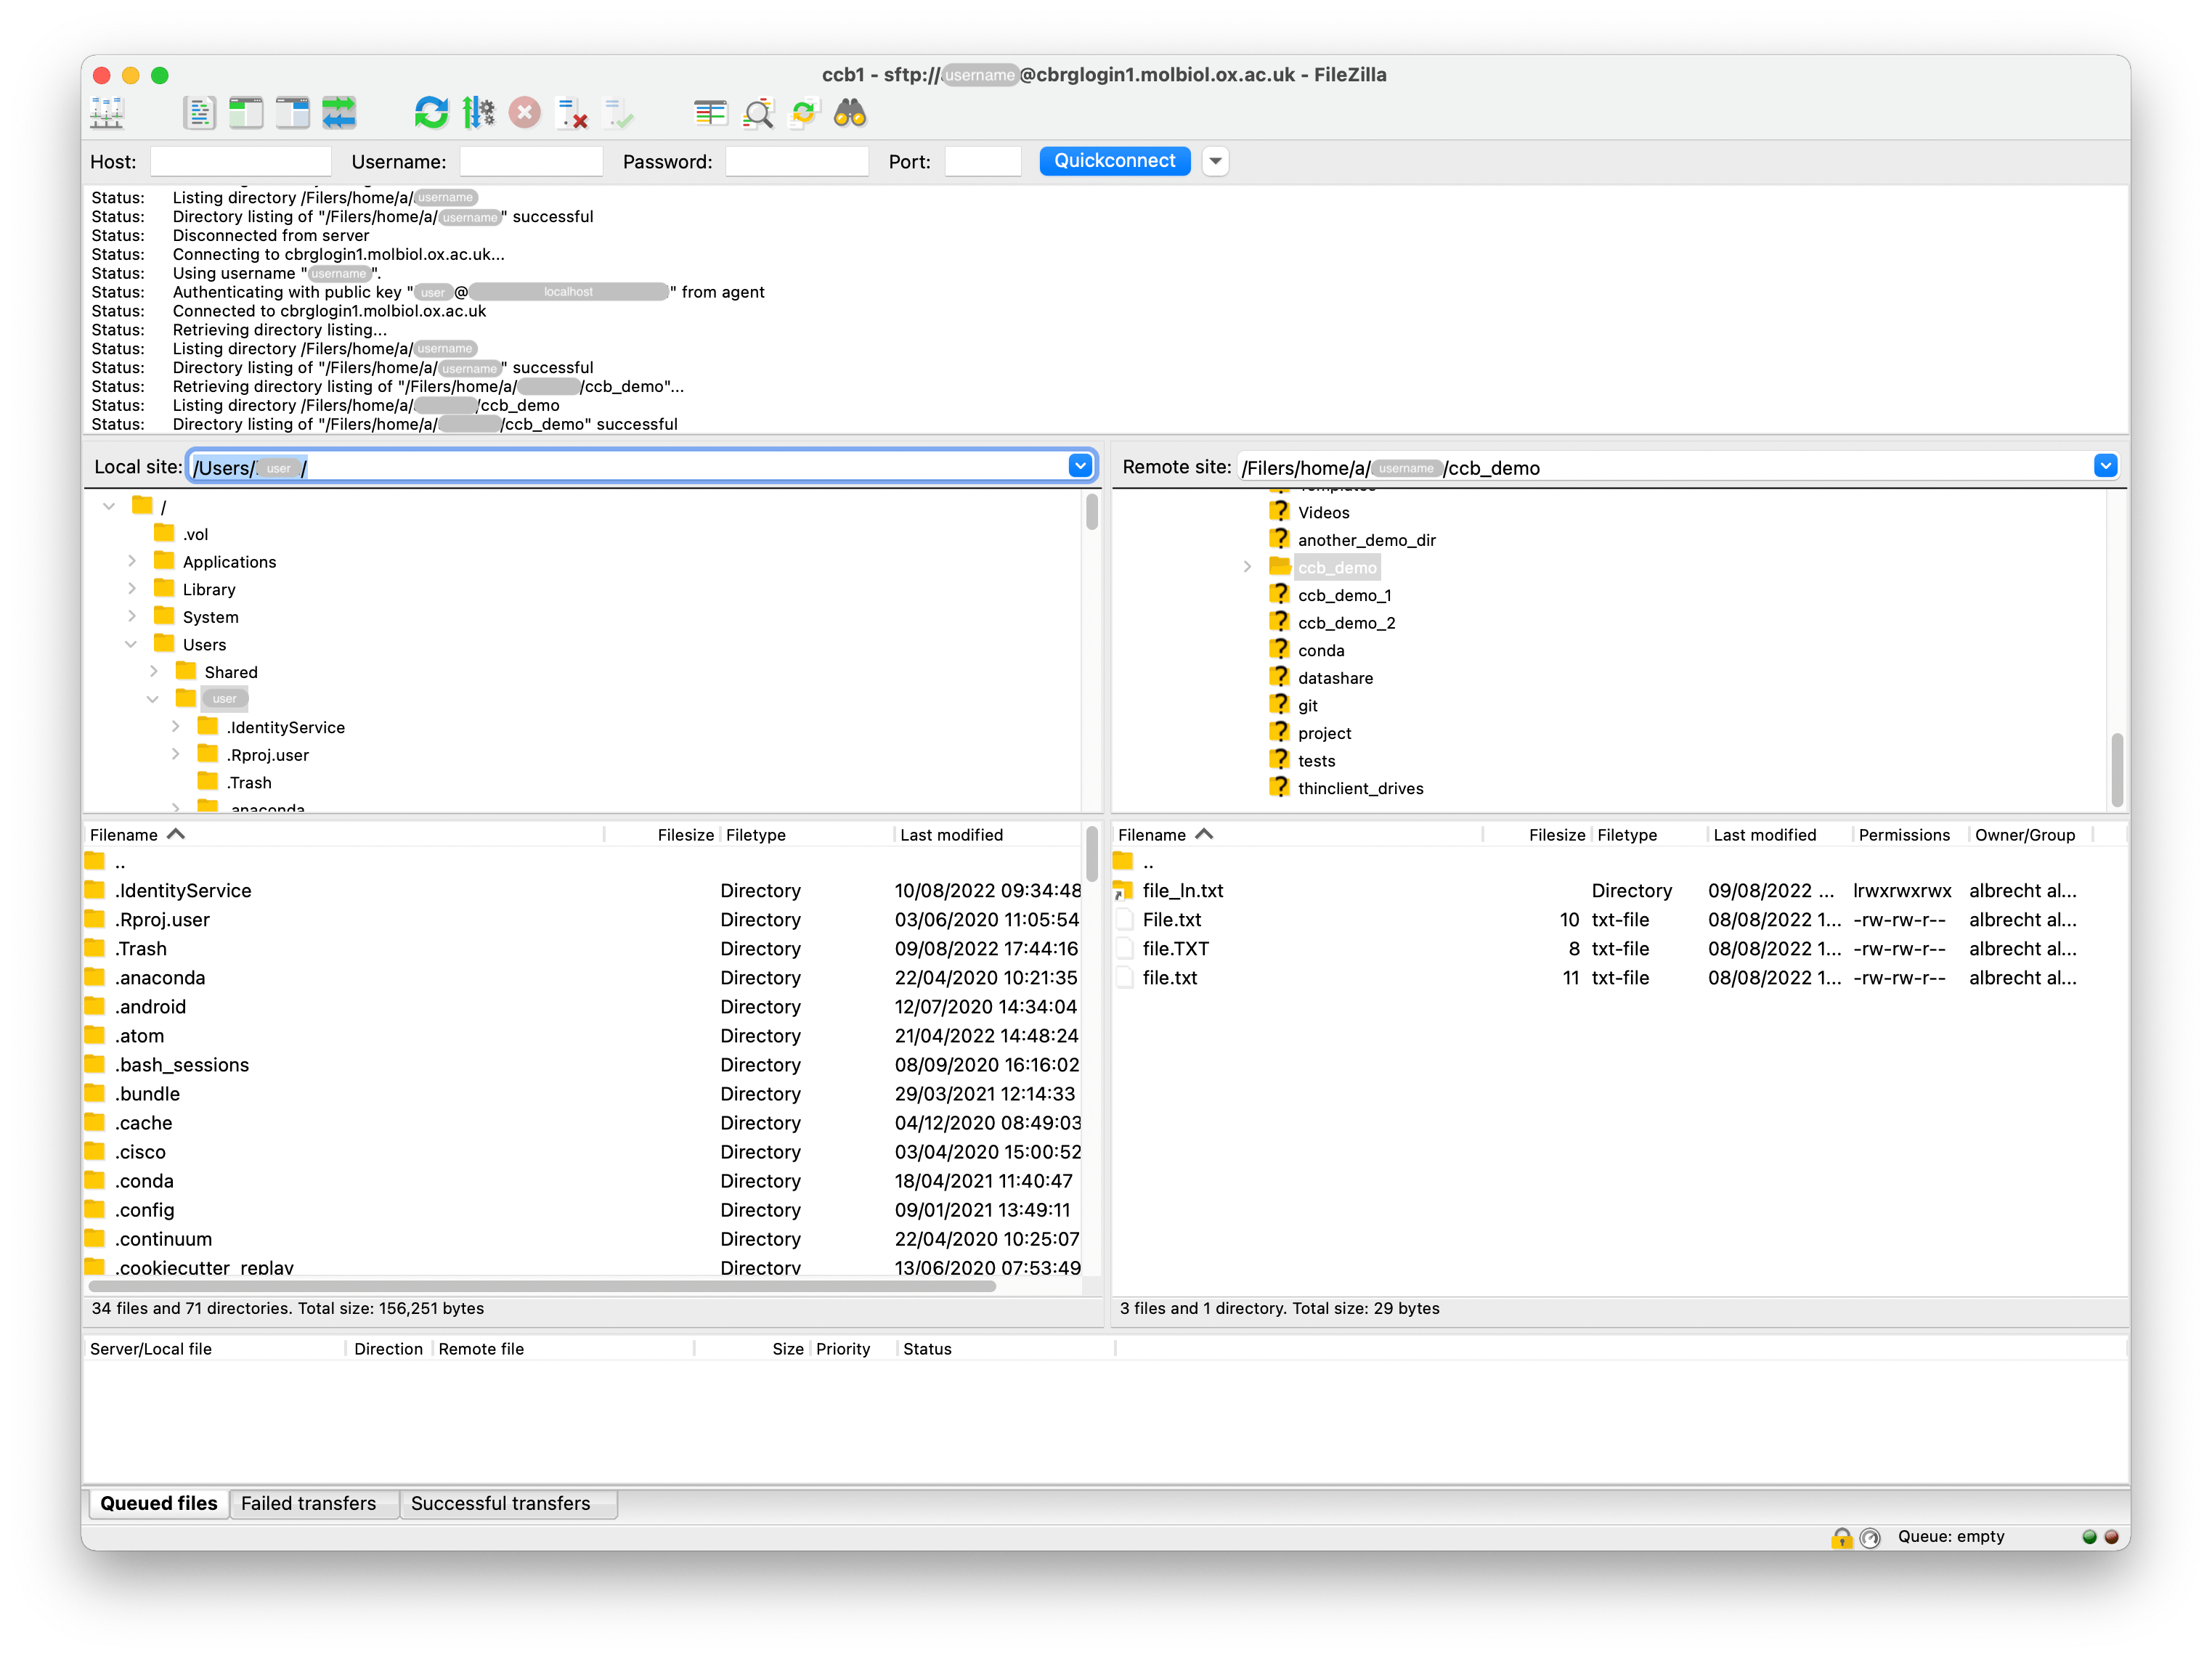Toggle processing of the transfer queue
The width and height of the screenshot is (2212, 1658).
click(x=478, y=112)
